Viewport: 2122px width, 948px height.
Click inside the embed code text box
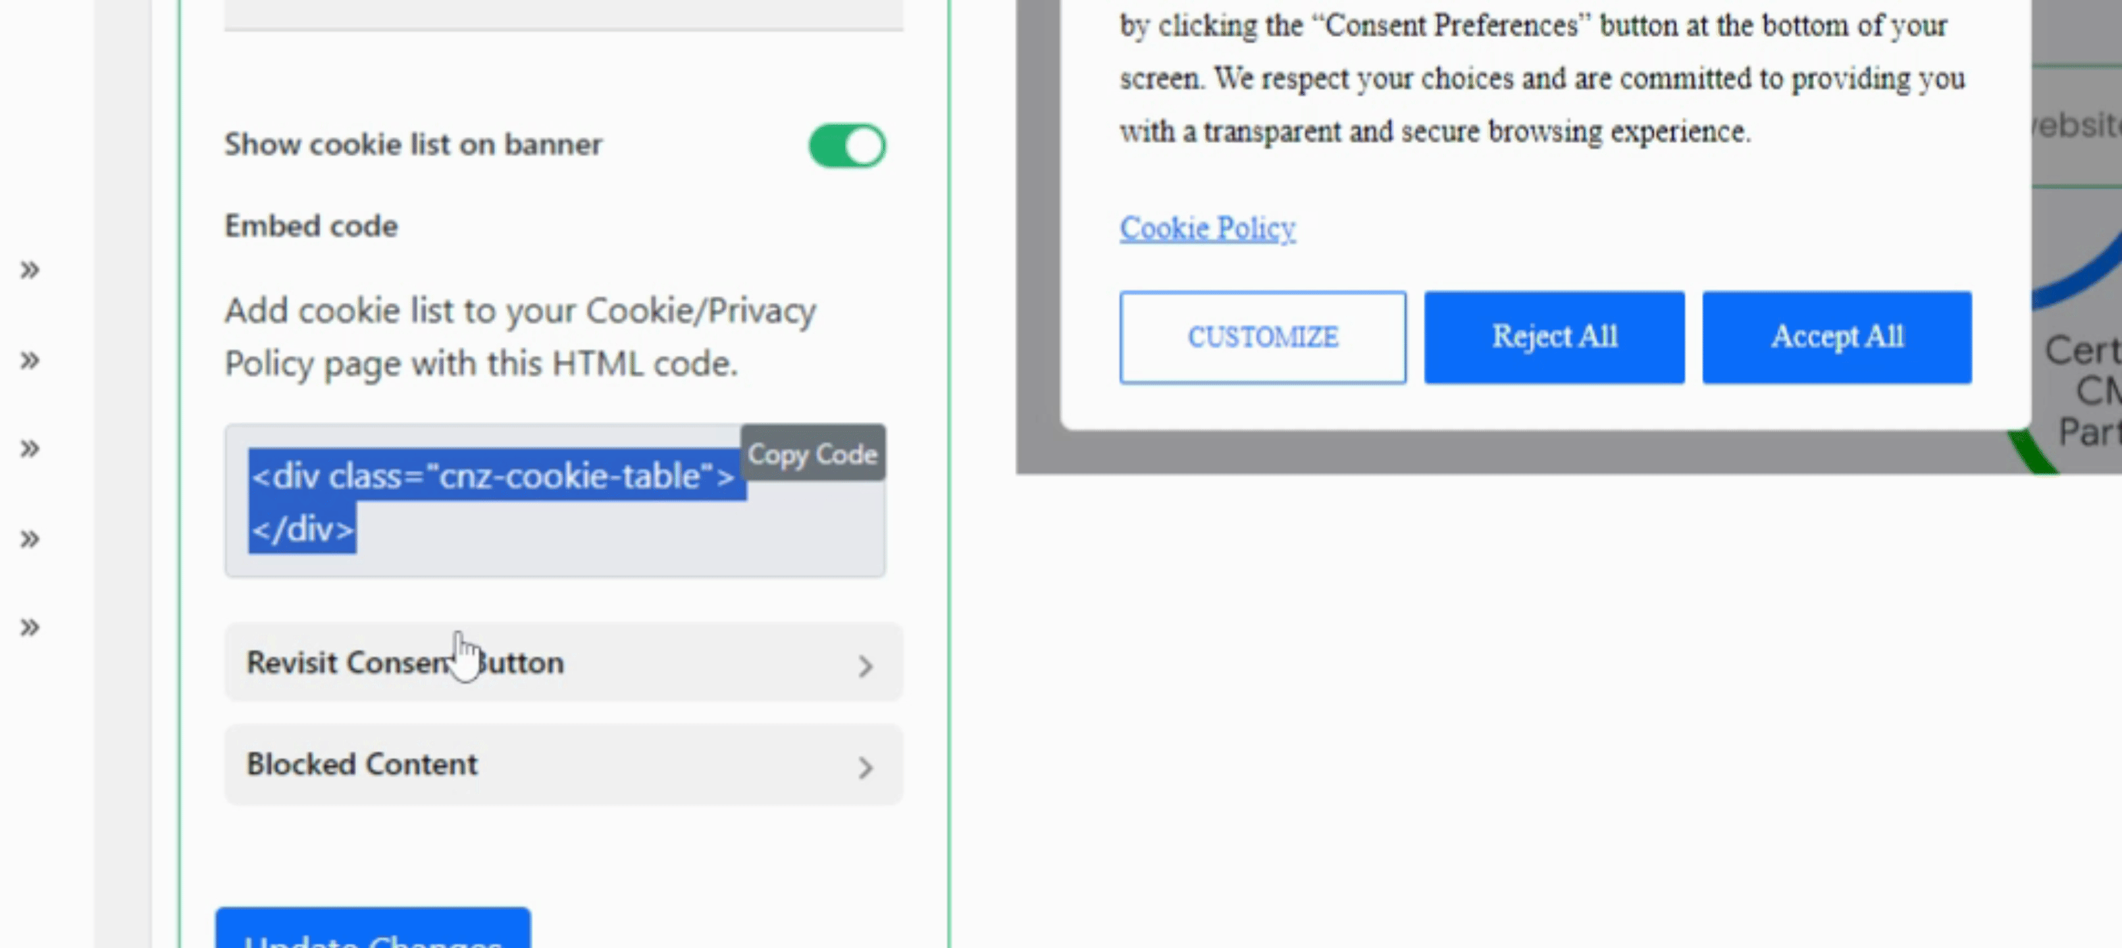click(554, 501)
